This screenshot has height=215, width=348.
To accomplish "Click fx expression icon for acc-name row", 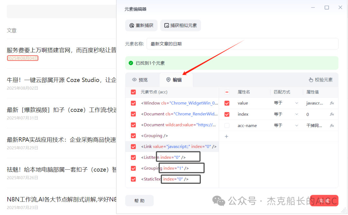I will point(332,126).
